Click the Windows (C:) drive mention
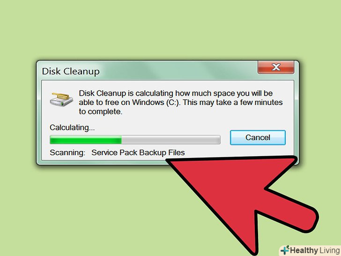 [x=156, y=102]
